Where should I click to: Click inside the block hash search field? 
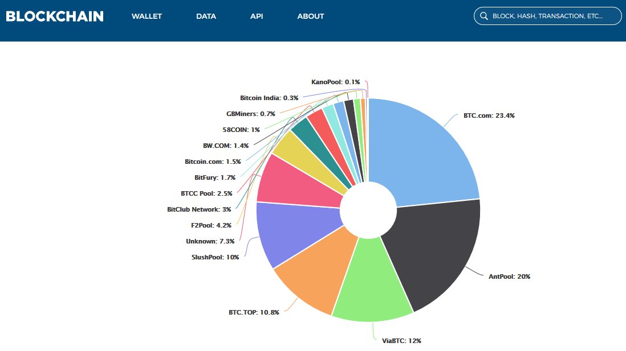tap(547, 16)
